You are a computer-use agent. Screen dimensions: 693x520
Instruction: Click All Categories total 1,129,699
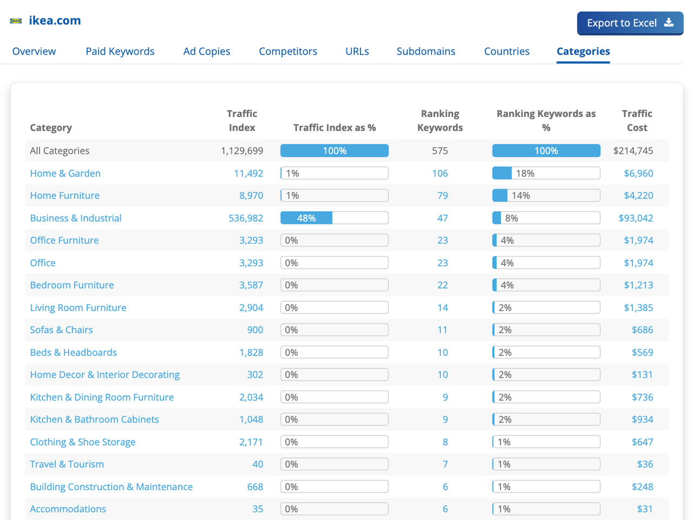[242, 151]
